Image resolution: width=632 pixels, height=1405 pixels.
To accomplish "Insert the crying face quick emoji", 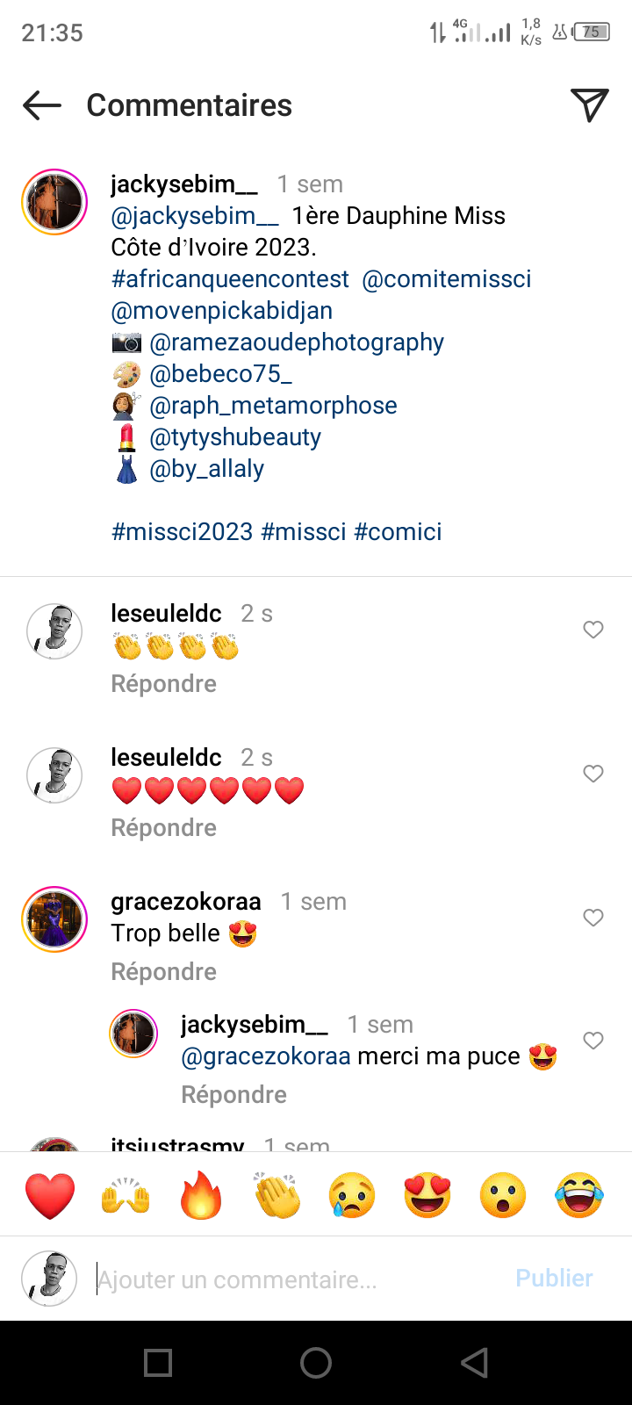I will [352, 1195].
